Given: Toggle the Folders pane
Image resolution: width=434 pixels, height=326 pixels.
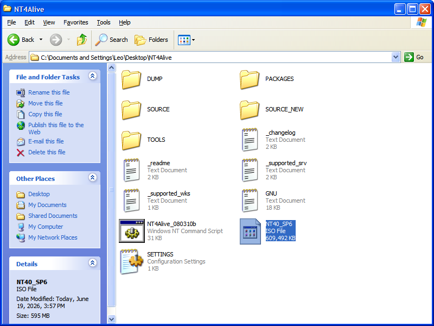Looking at the screenshot, I should coord(151,40).
